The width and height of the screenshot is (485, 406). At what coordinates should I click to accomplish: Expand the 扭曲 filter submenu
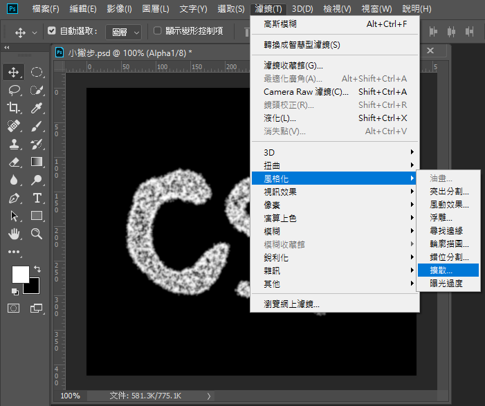(335, 165)
